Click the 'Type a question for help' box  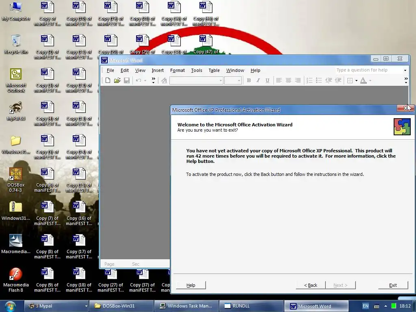point(369,70)
